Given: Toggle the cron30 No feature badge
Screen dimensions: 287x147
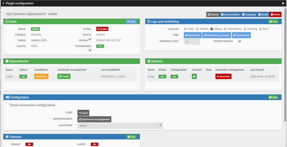Looking at the screenshot, I should pos(94,144).
